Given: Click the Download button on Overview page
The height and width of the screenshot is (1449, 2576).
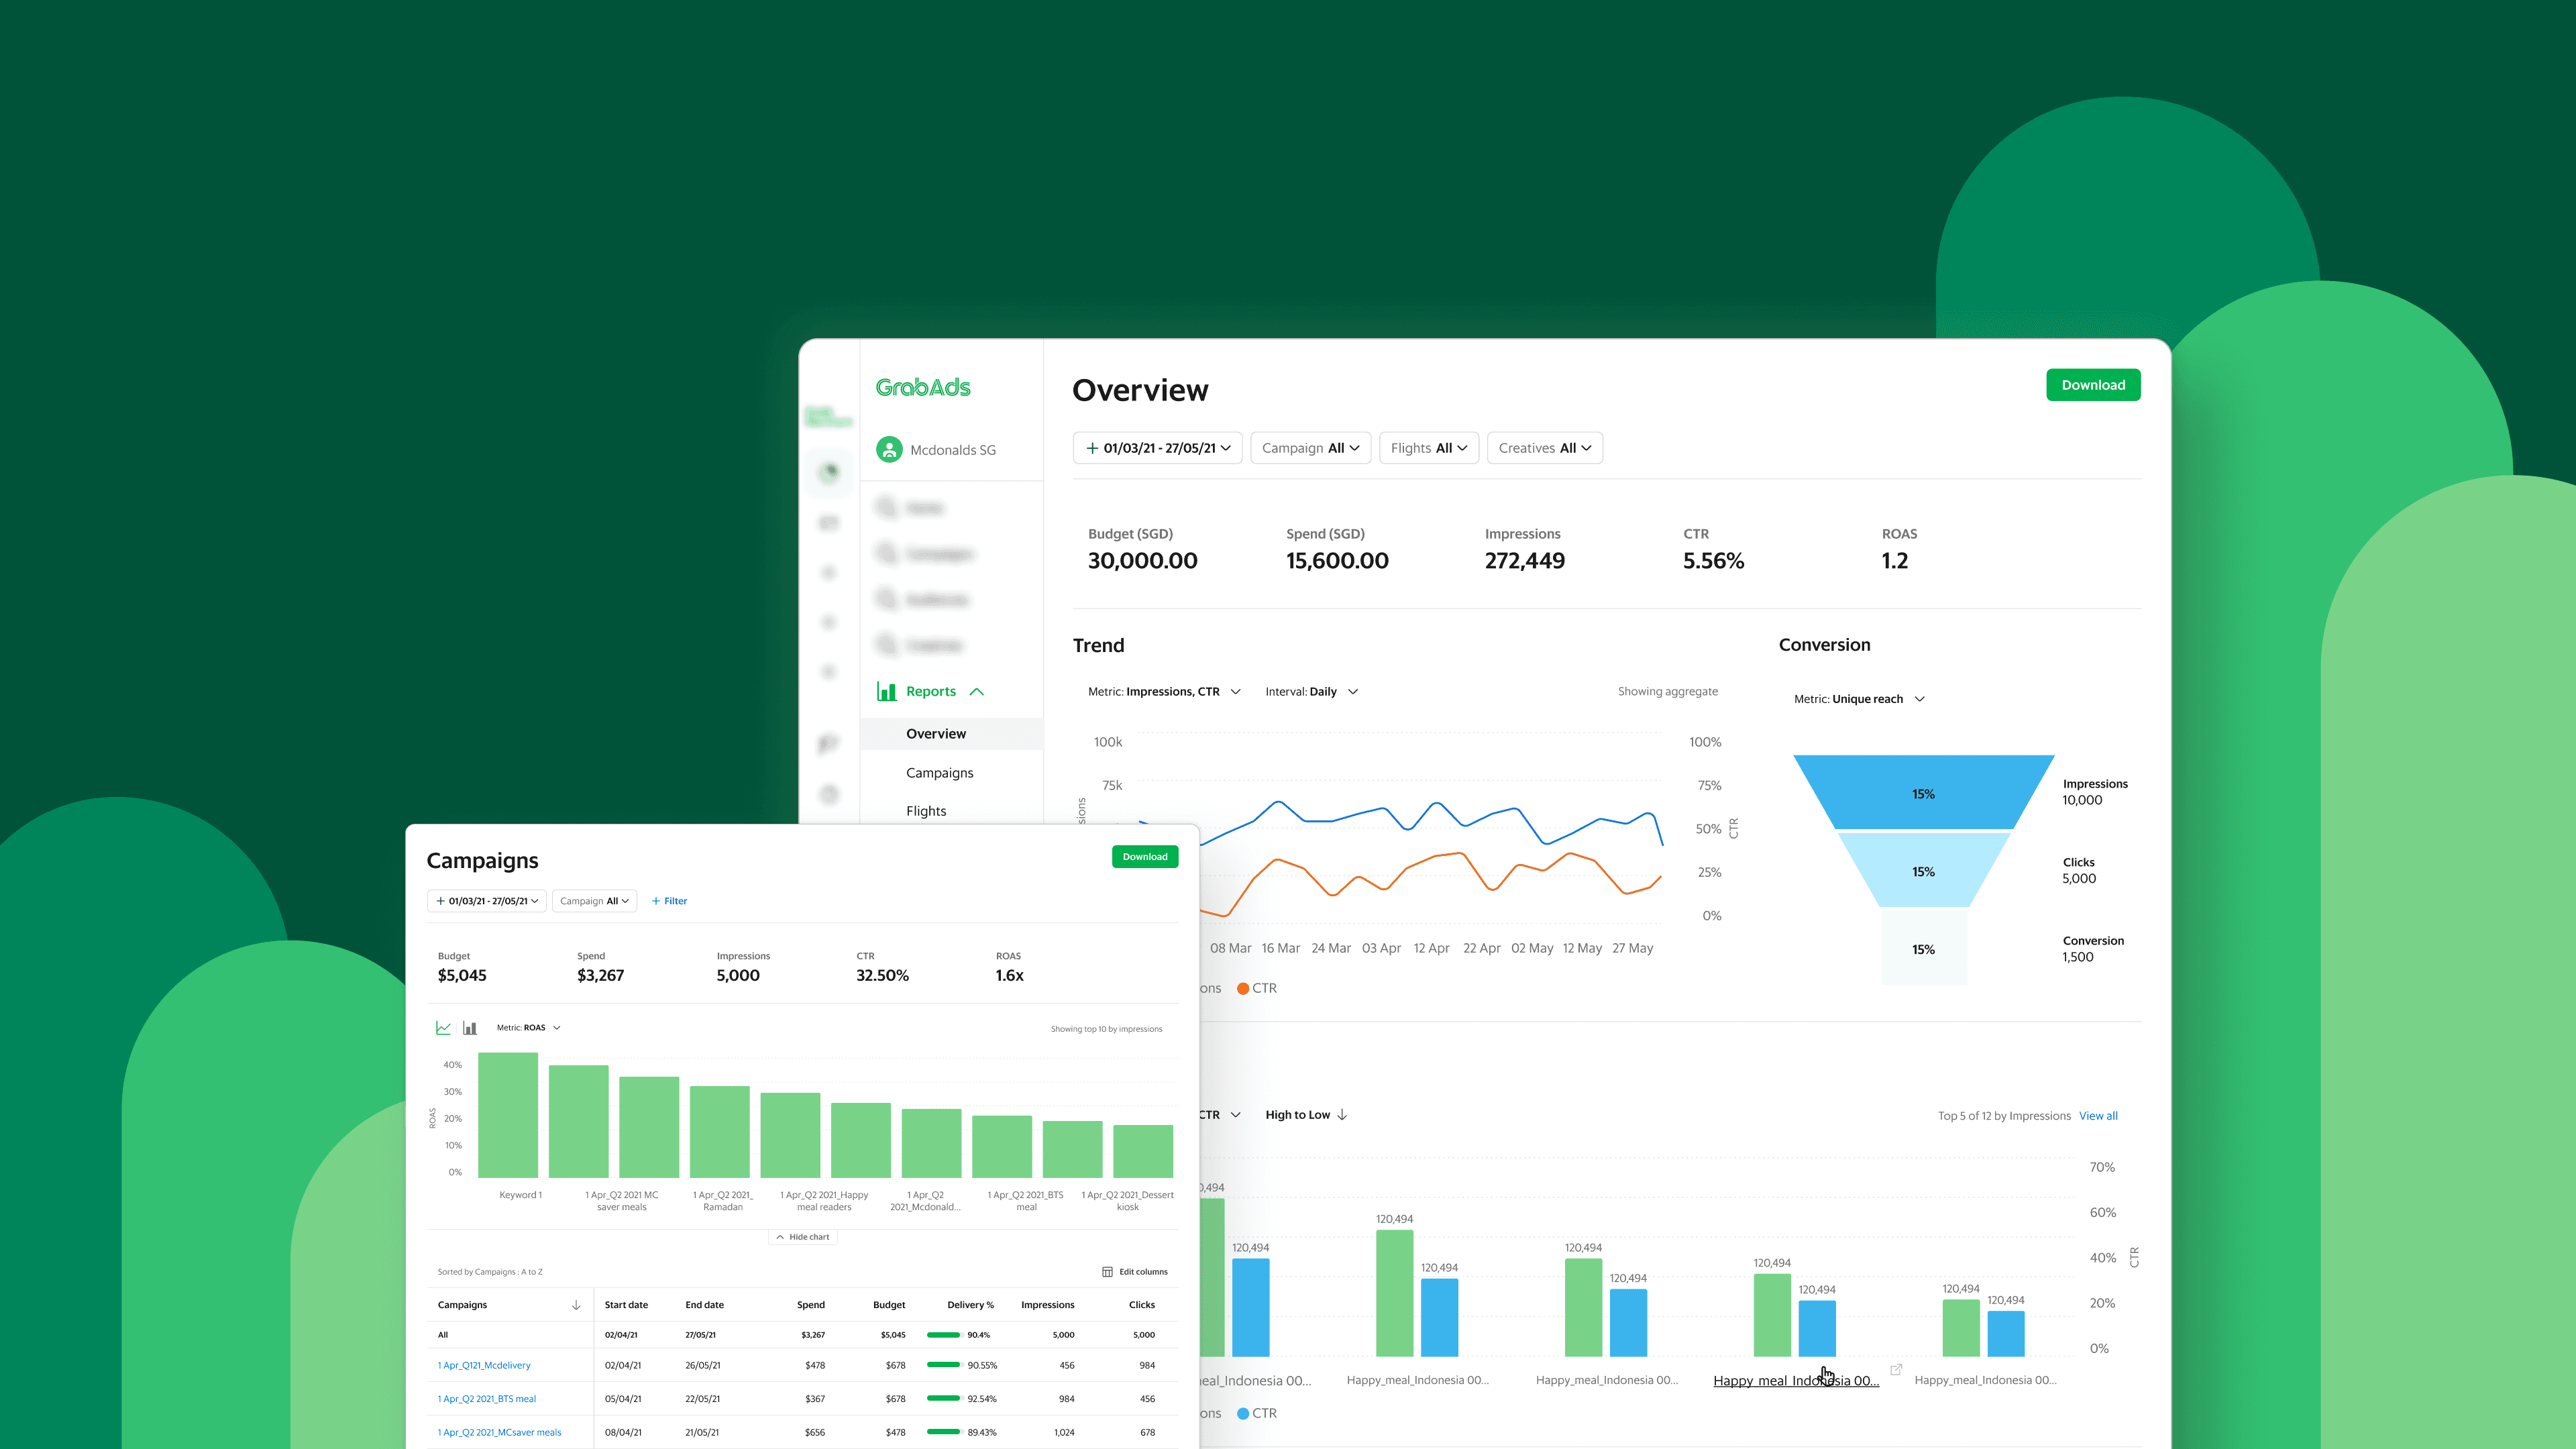Looking at the screenshot, I should [2092, 385].
